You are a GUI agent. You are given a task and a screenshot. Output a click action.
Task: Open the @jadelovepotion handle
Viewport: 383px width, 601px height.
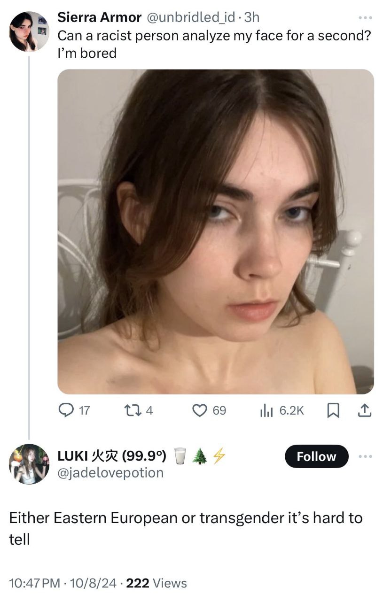click(x=110, y=472)
